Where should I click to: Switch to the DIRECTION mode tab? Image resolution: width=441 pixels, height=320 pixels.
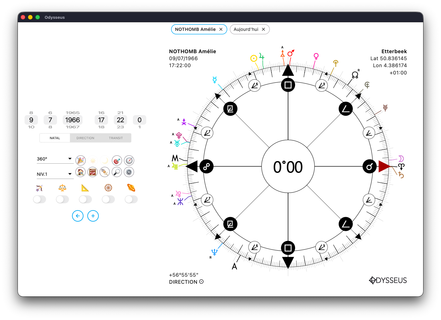(85, 138)
